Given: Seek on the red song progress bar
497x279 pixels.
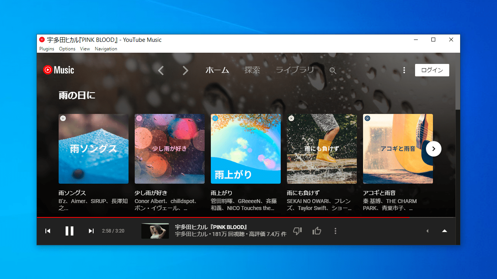Looking at the screenshot, I should 246,217.
